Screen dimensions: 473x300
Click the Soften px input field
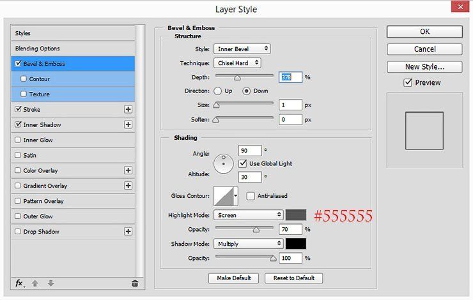[290, 119]
